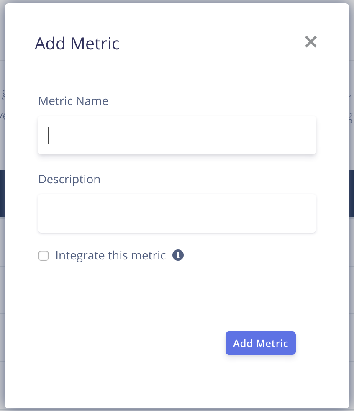Screen dimensions: 354x411
Task: Click the info icon beside Integrate this metric
Action: tap(178, 255)
